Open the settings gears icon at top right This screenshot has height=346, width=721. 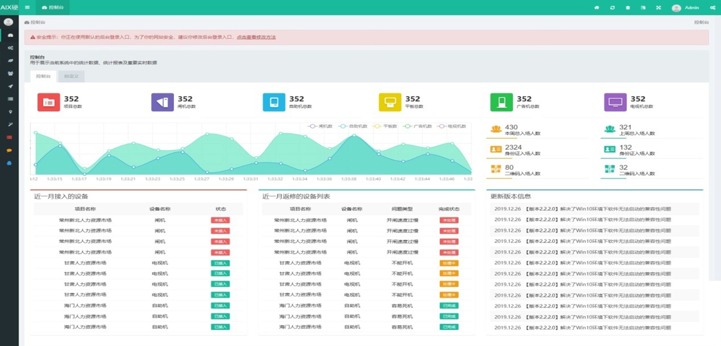click(712, 8)
